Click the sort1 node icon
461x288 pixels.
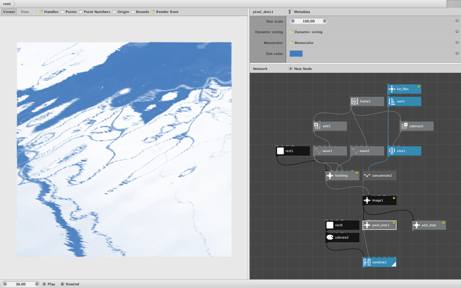391,101
